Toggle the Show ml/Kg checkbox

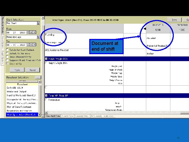coord(7,64)
